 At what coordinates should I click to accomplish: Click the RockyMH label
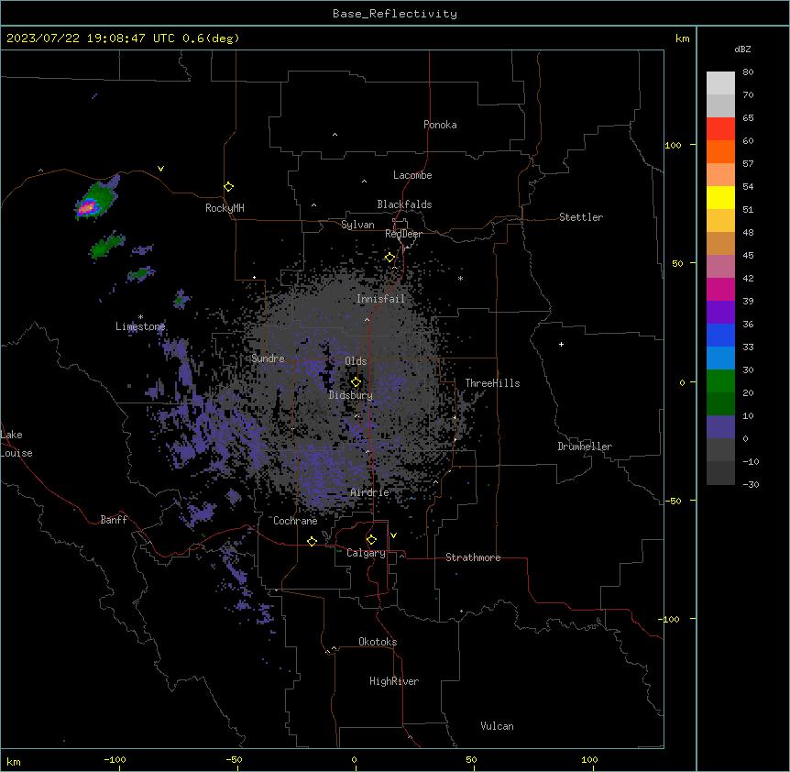click(225, 208)
